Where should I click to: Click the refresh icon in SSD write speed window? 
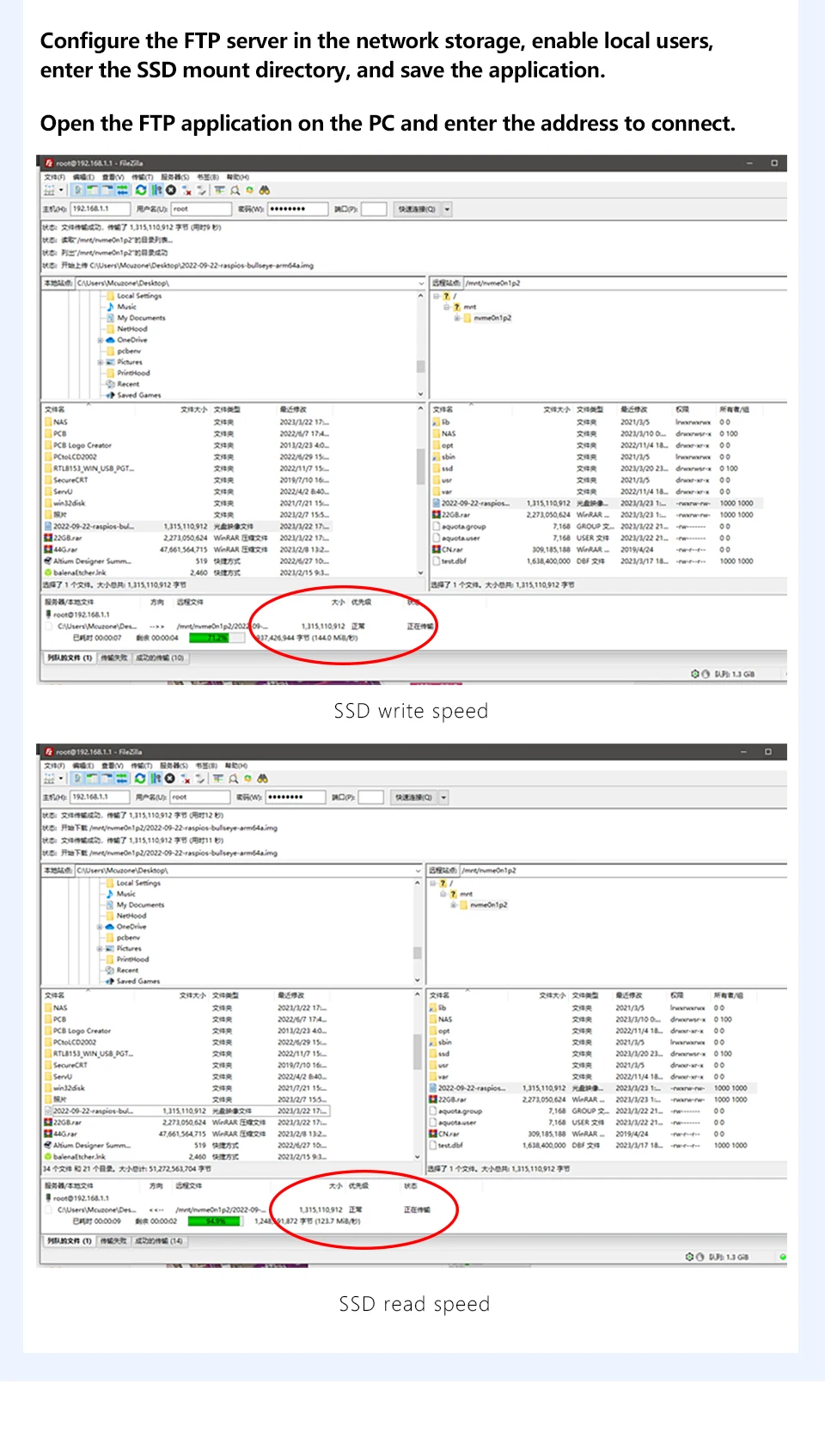click(141, 190)
